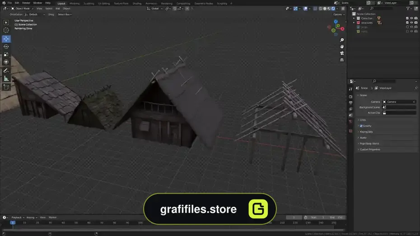
Task: Open the Global transform orientation dropdown
Action: [x=155, y=9]
